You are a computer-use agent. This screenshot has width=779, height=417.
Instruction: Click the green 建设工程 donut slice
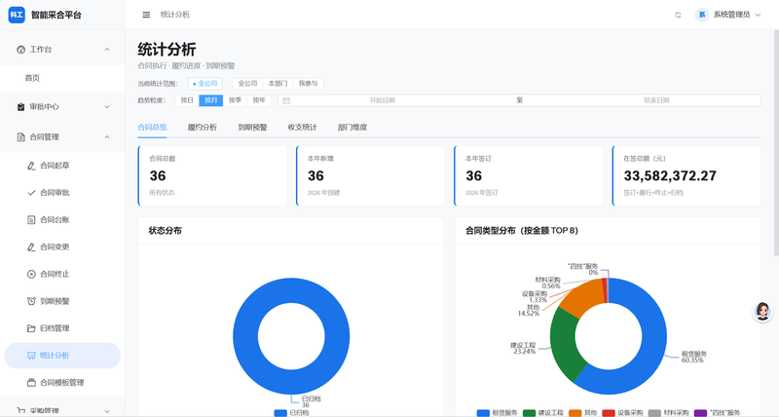(x=564, y=343)
